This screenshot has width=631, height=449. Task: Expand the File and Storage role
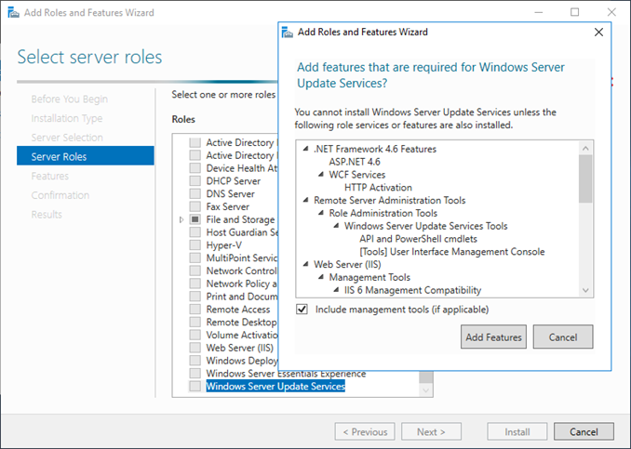click(181, 219)
